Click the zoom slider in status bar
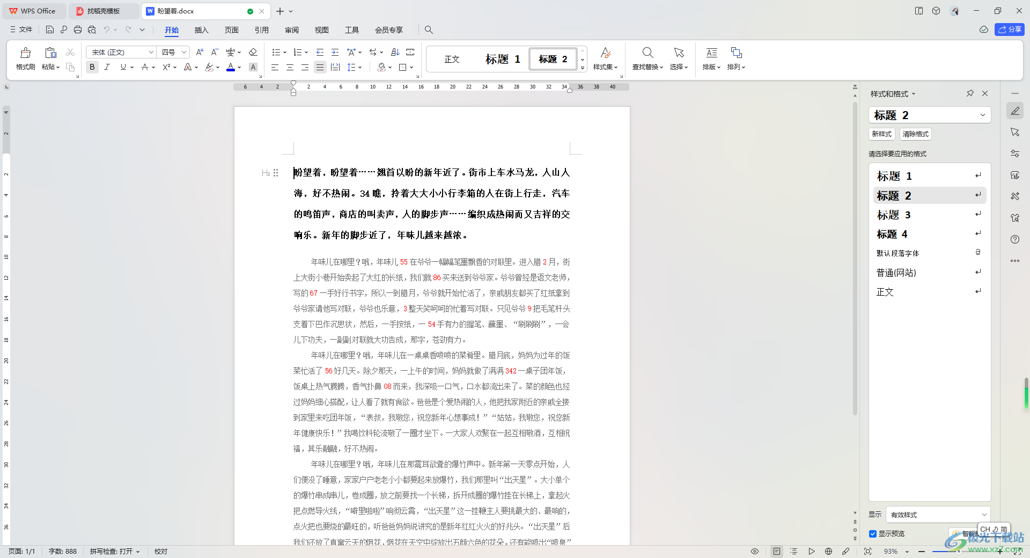Viewport: 1030px width, 558px height. 960,551
